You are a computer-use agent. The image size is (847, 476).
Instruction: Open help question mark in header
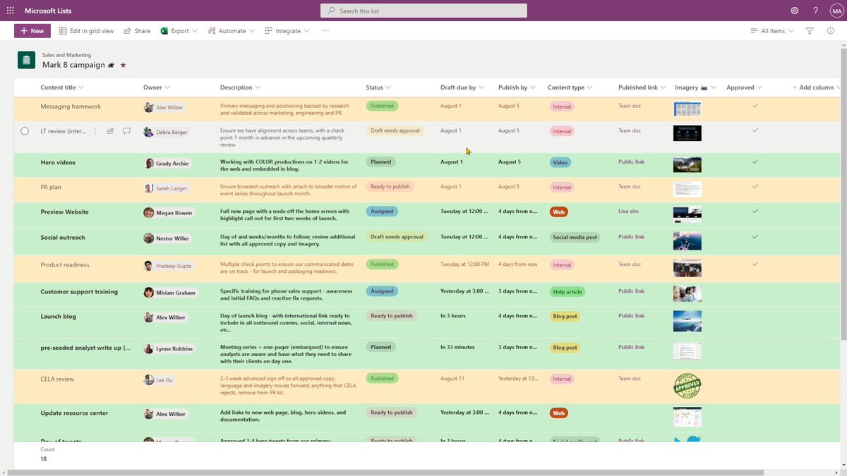pos(815,11)
